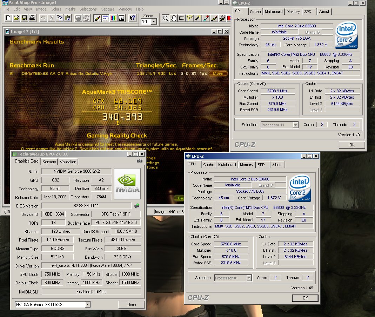Open About tab in lower CPU-Z window
Screen dimensions: 375x317
click(x=277, y=165)
